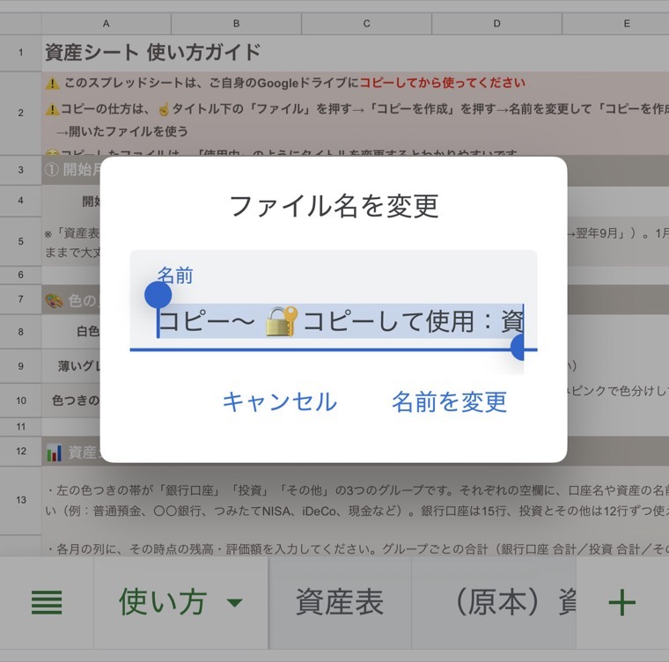This screenshot has width=669, height=662.
Task: Click the title cell 資産シート 使い方ガイド
Action: click(153, 53)
